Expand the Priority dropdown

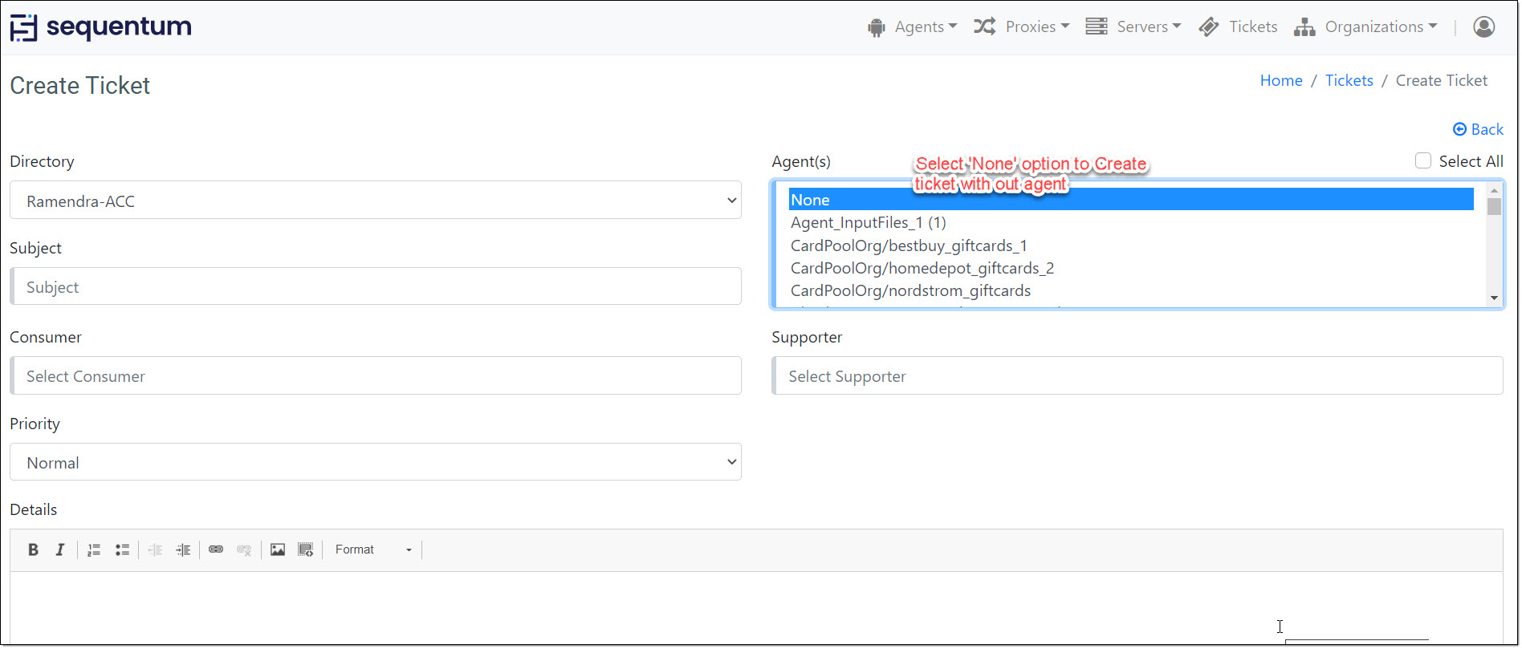coord(375,462)
